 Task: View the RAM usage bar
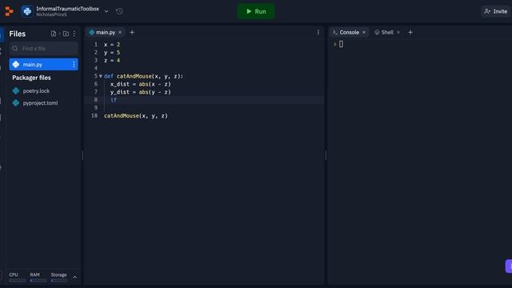38,281
